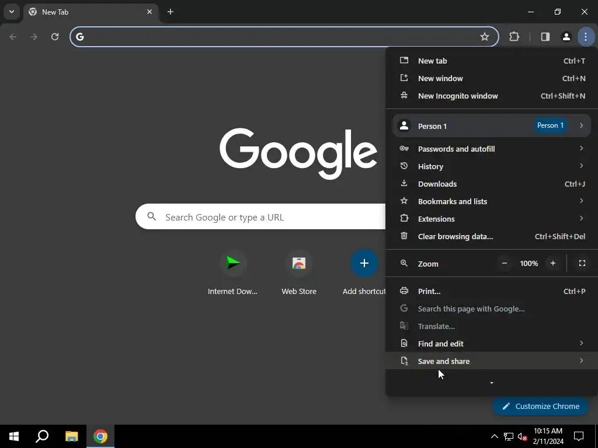Click the muted speaker tray icon
Viewport: 598px width, 448px height.
pos(522,436)
